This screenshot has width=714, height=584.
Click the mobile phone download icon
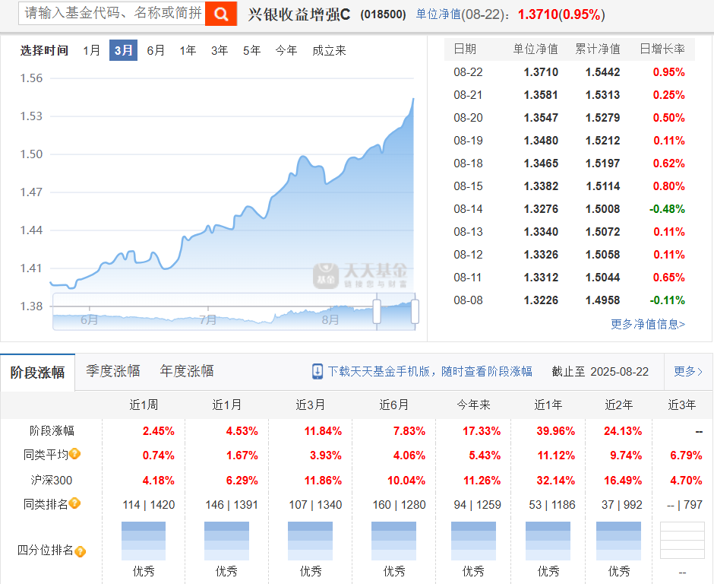318,372
